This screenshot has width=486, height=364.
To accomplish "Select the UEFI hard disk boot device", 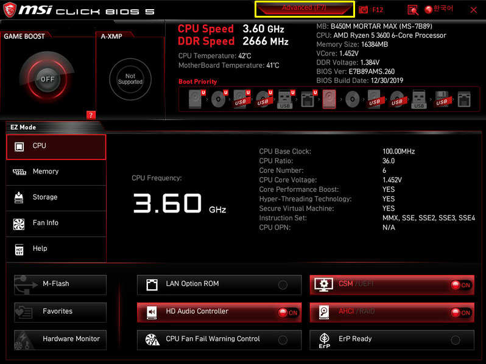I will [x=197, y=99].
